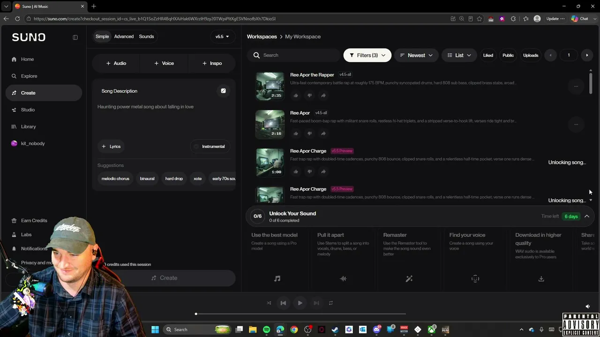Share the Ree Apor 2:16 song
The image size is (600, 337).
[x=323, y=133]
